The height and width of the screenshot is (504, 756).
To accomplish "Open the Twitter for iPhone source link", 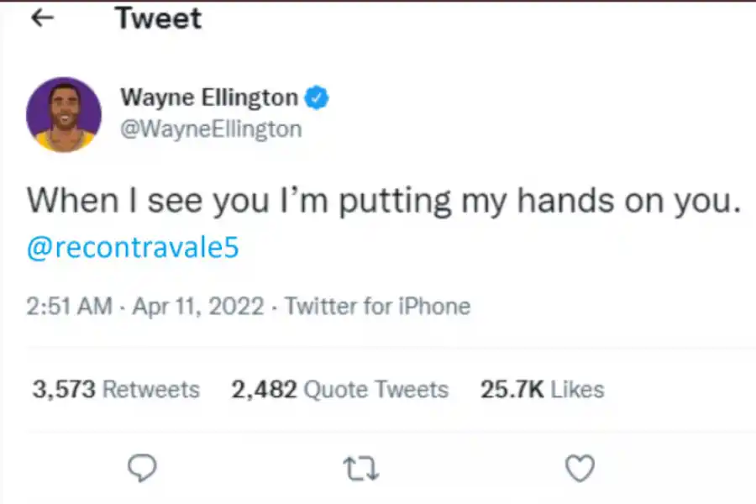I will 377,306.
